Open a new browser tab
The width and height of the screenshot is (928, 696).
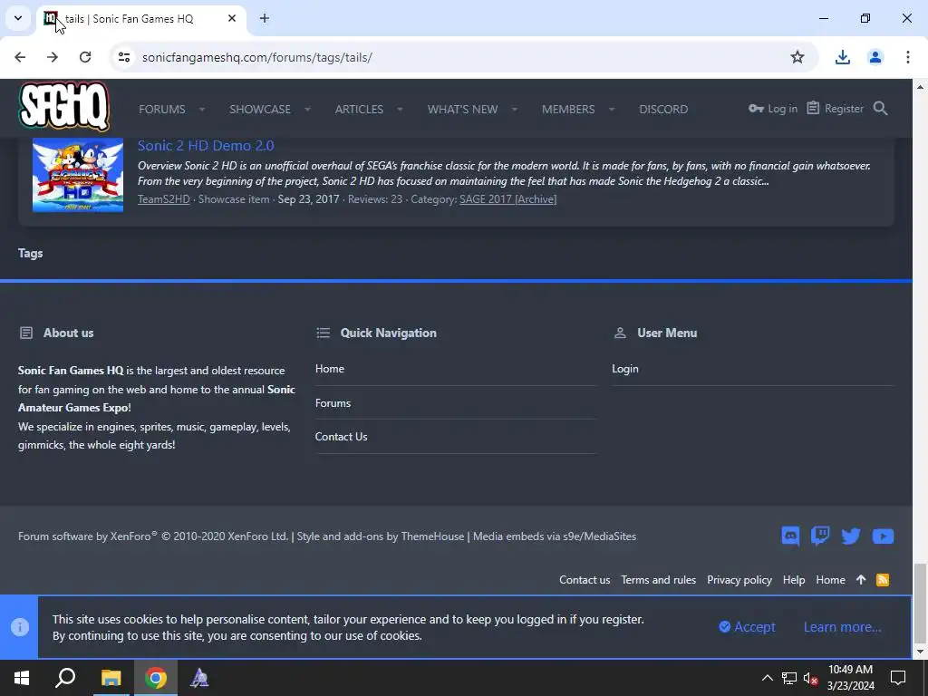[265, 18]
